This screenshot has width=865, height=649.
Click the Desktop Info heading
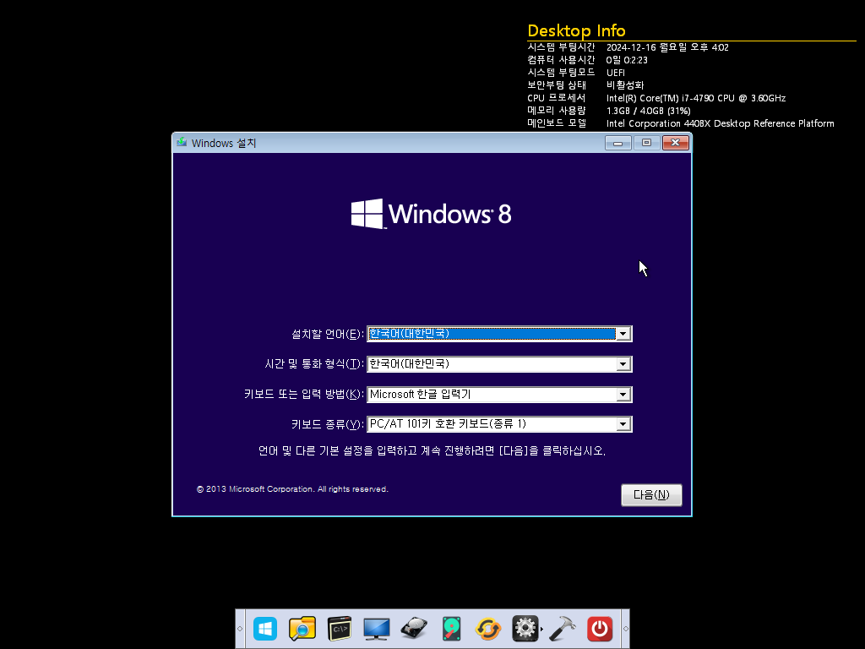click(x=576, y=30)
